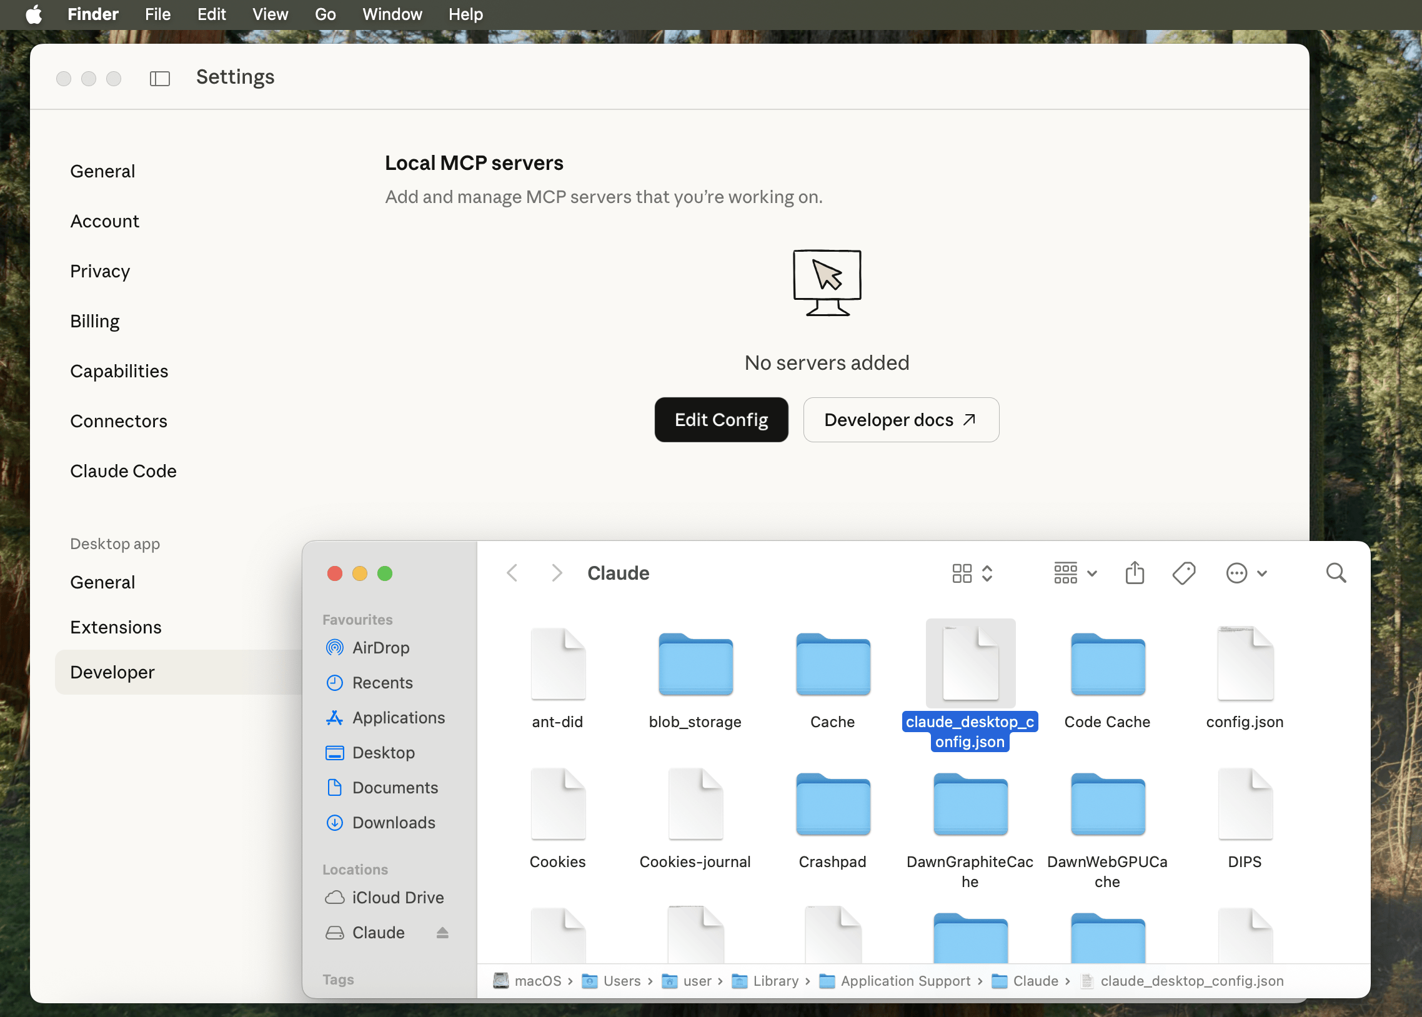Viewport: 1422px width, 1017px height.
Task: Open Downloads in the Finder sidebar
Action: coord(394,822)
